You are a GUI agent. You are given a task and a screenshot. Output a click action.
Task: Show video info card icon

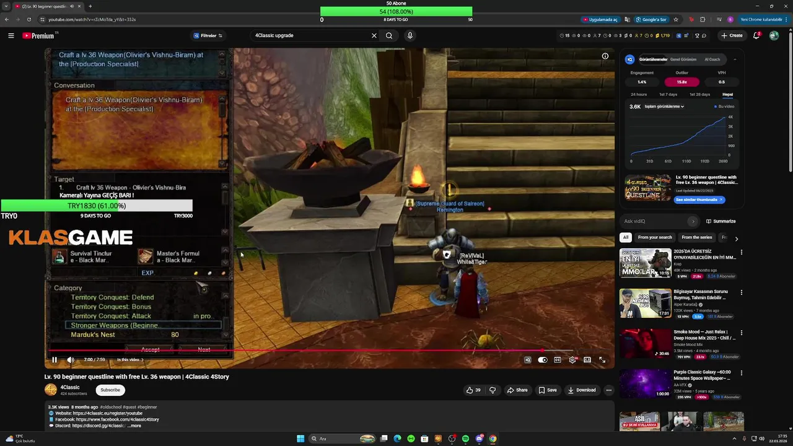(605, 56)
